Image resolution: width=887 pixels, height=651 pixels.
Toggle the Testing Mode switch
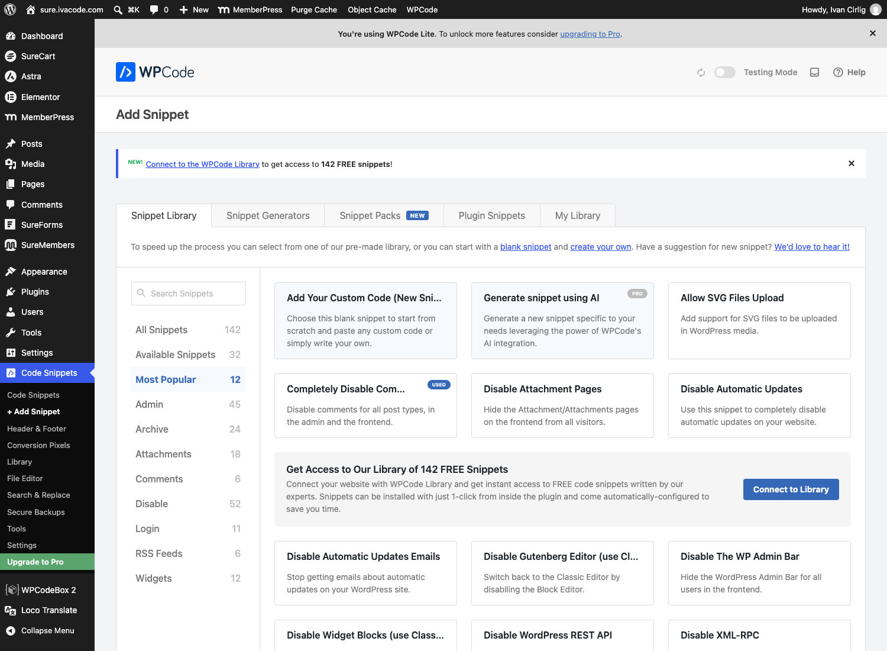(724, 72)
